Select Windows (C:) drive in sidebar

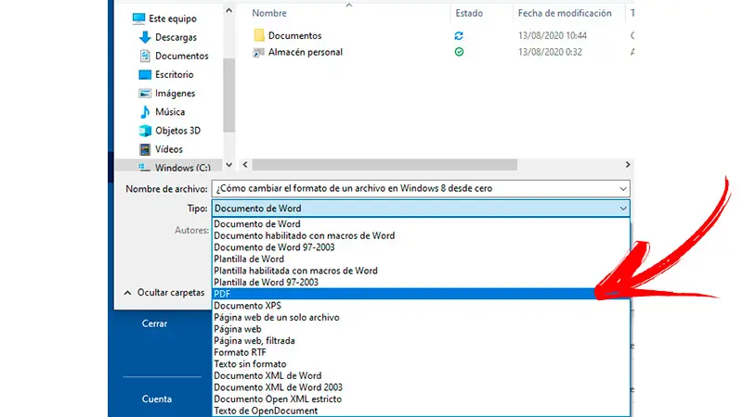tap(182, 168)
